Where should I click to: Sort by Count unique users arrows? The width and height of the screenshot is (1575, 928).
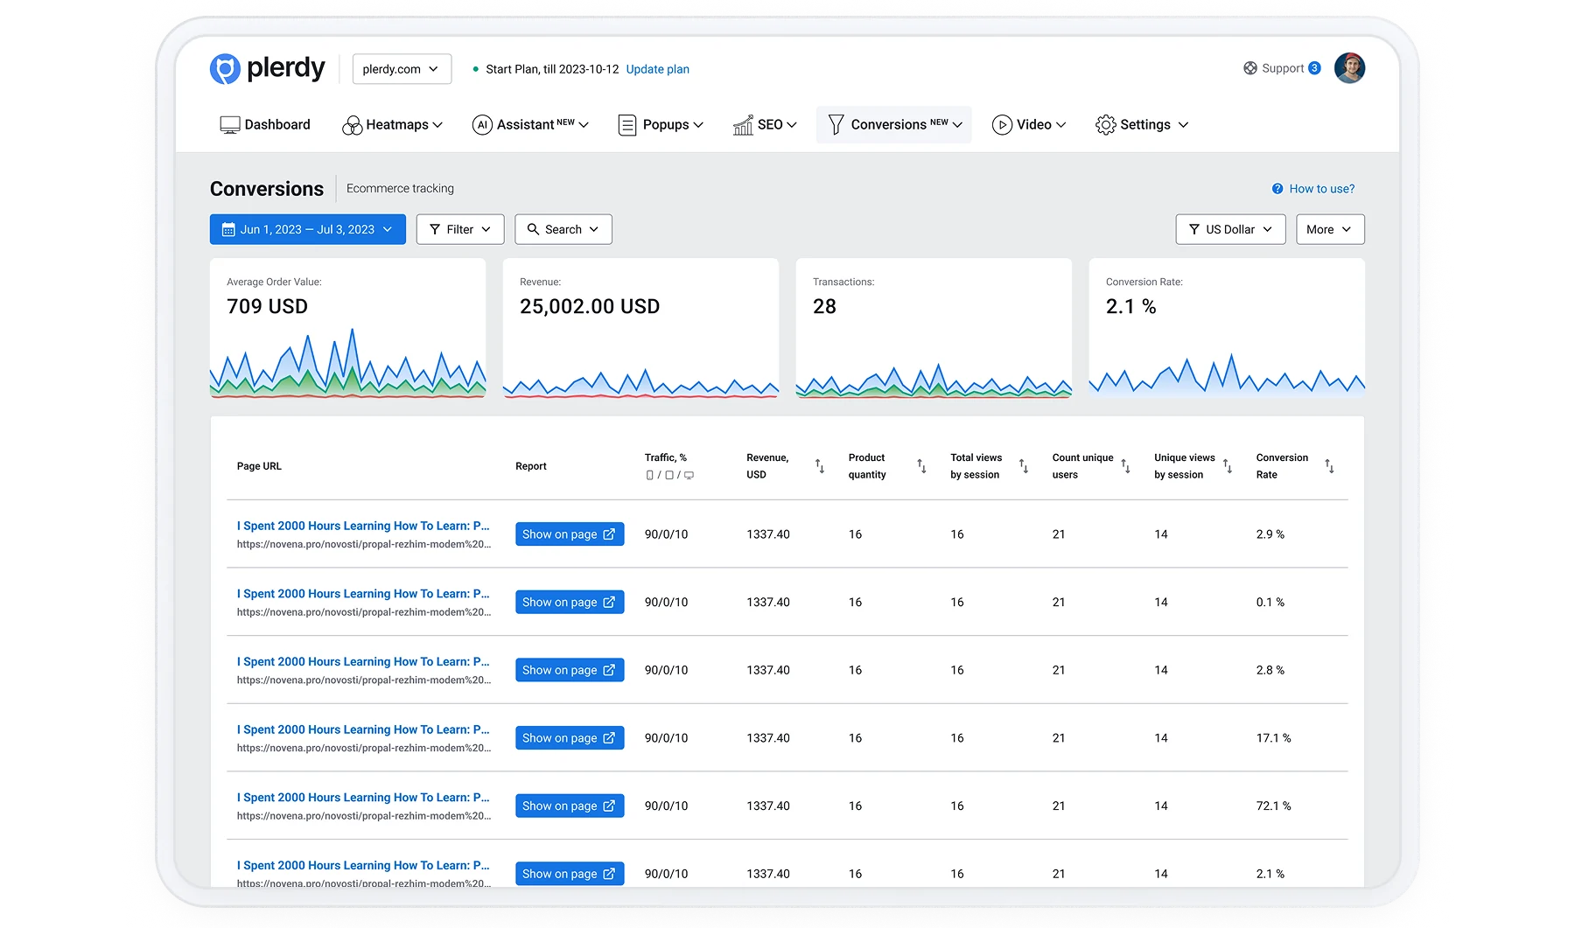click(x=1125, y=466)
